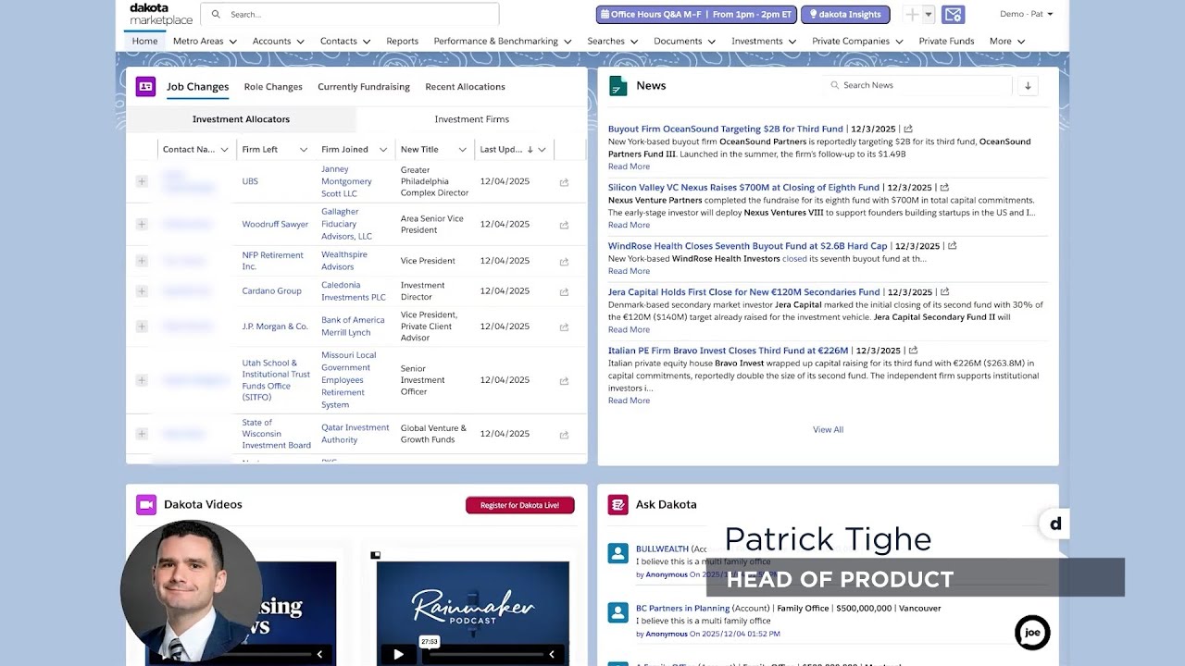The width and height of the screenshot is (1185, 666).
Task: Open external icon beside WindRose Health headline
Action: pos(952,246)
